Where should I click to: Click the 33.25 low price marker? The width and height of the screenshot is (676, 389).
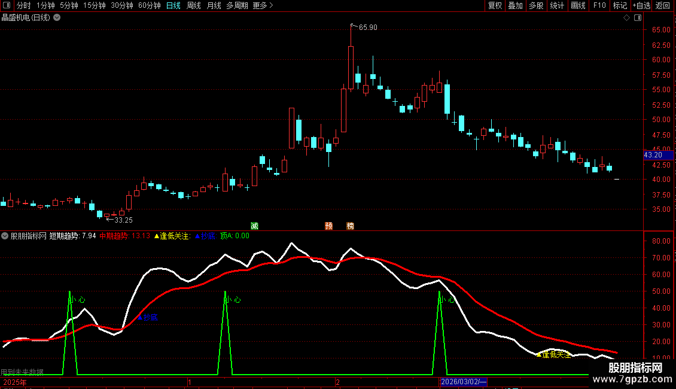[x=121, y=220]
